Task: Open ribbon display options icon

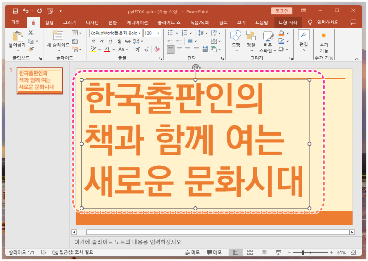Action: click(304, 11)
